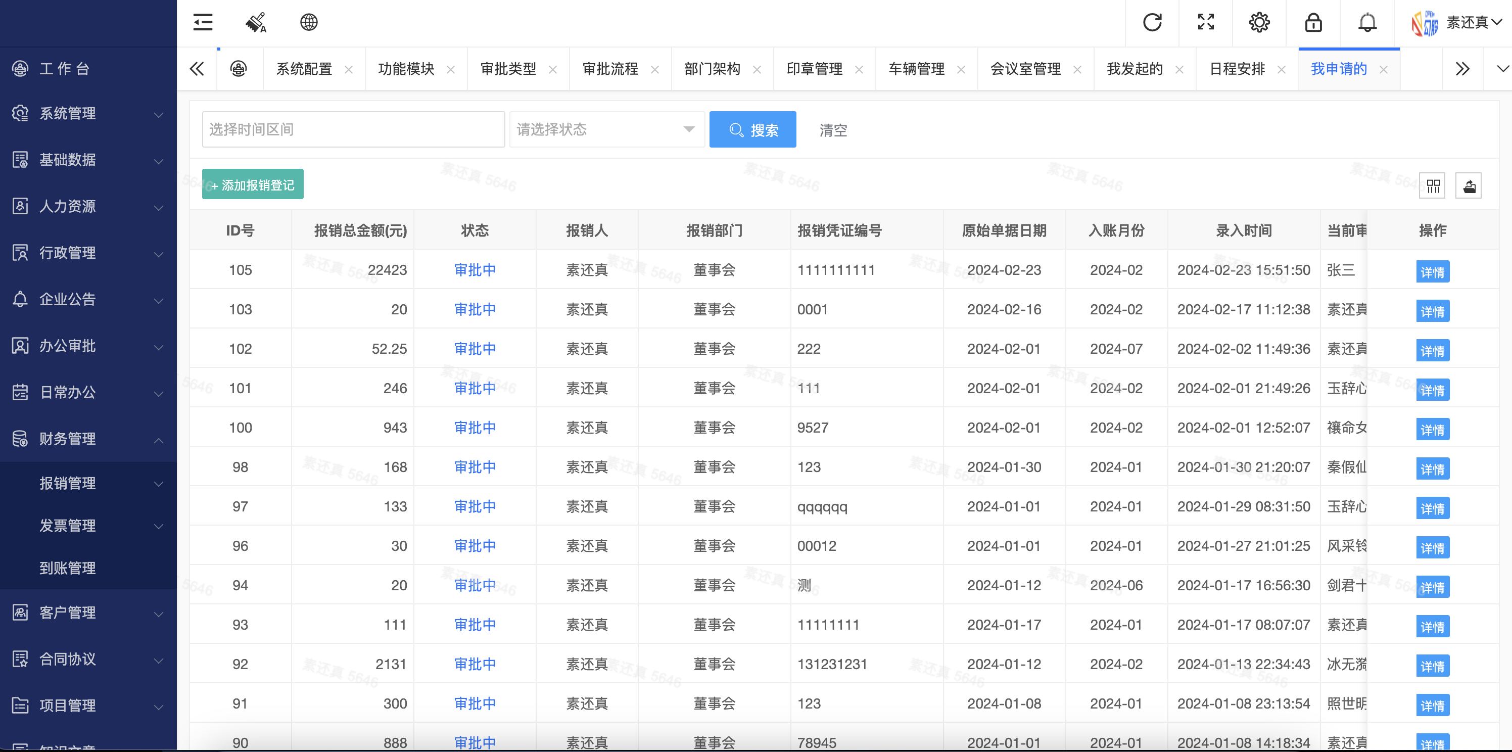Switch to the 日程安排 tab
This screenshot has height=752, width=1512.
tap(1237, 69)
